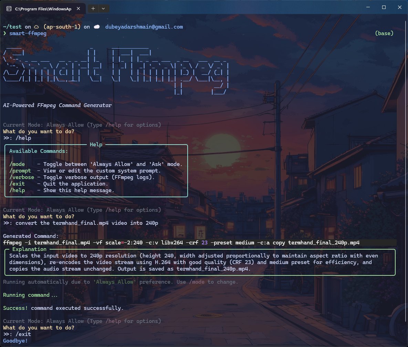This screenshot has height=347, width=408.
Task: Open a new terminal tab with plus button
Action: [x=93, y=9]
